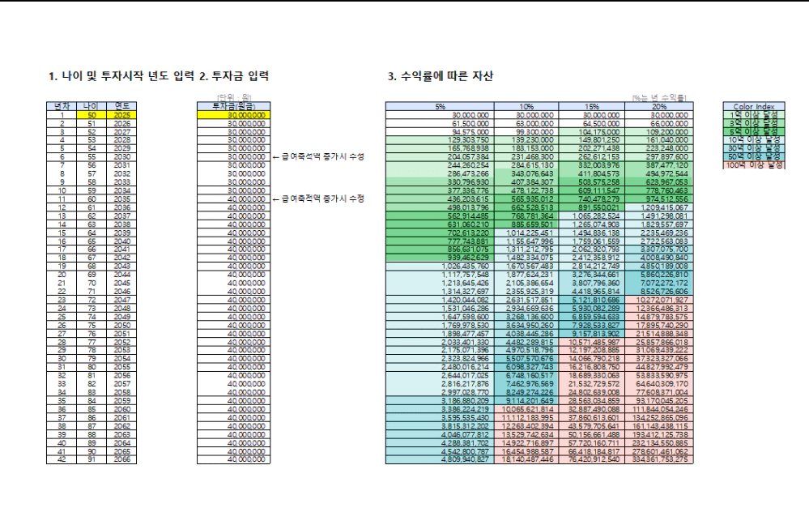
Task: Click the '10억 이상 달성' color legend entry
Action: click(x=754, y=139)
